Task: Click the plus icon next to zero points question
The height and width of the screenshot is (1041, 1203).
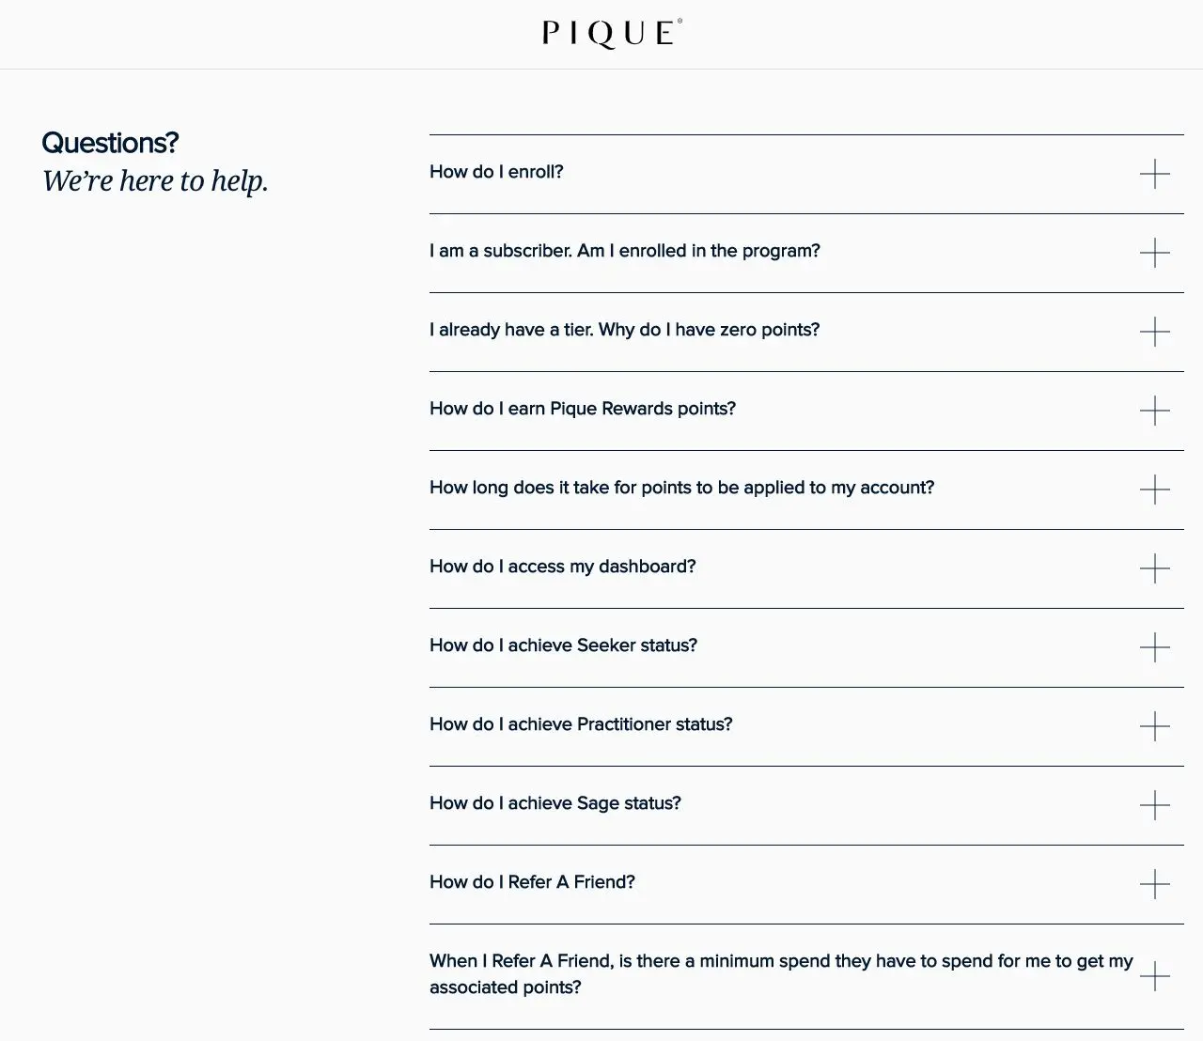Action: [1154, 332]
